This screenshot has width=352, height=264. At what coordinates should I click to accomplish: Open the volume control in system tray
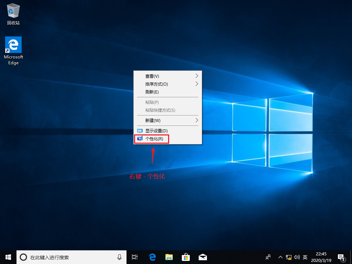pos(297,257)
